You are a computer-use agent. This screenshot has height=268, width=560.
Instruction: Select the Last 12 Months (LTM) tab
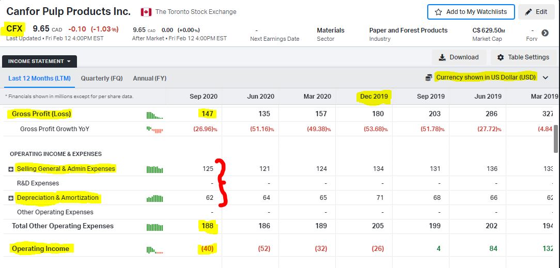tap(39, 78)
